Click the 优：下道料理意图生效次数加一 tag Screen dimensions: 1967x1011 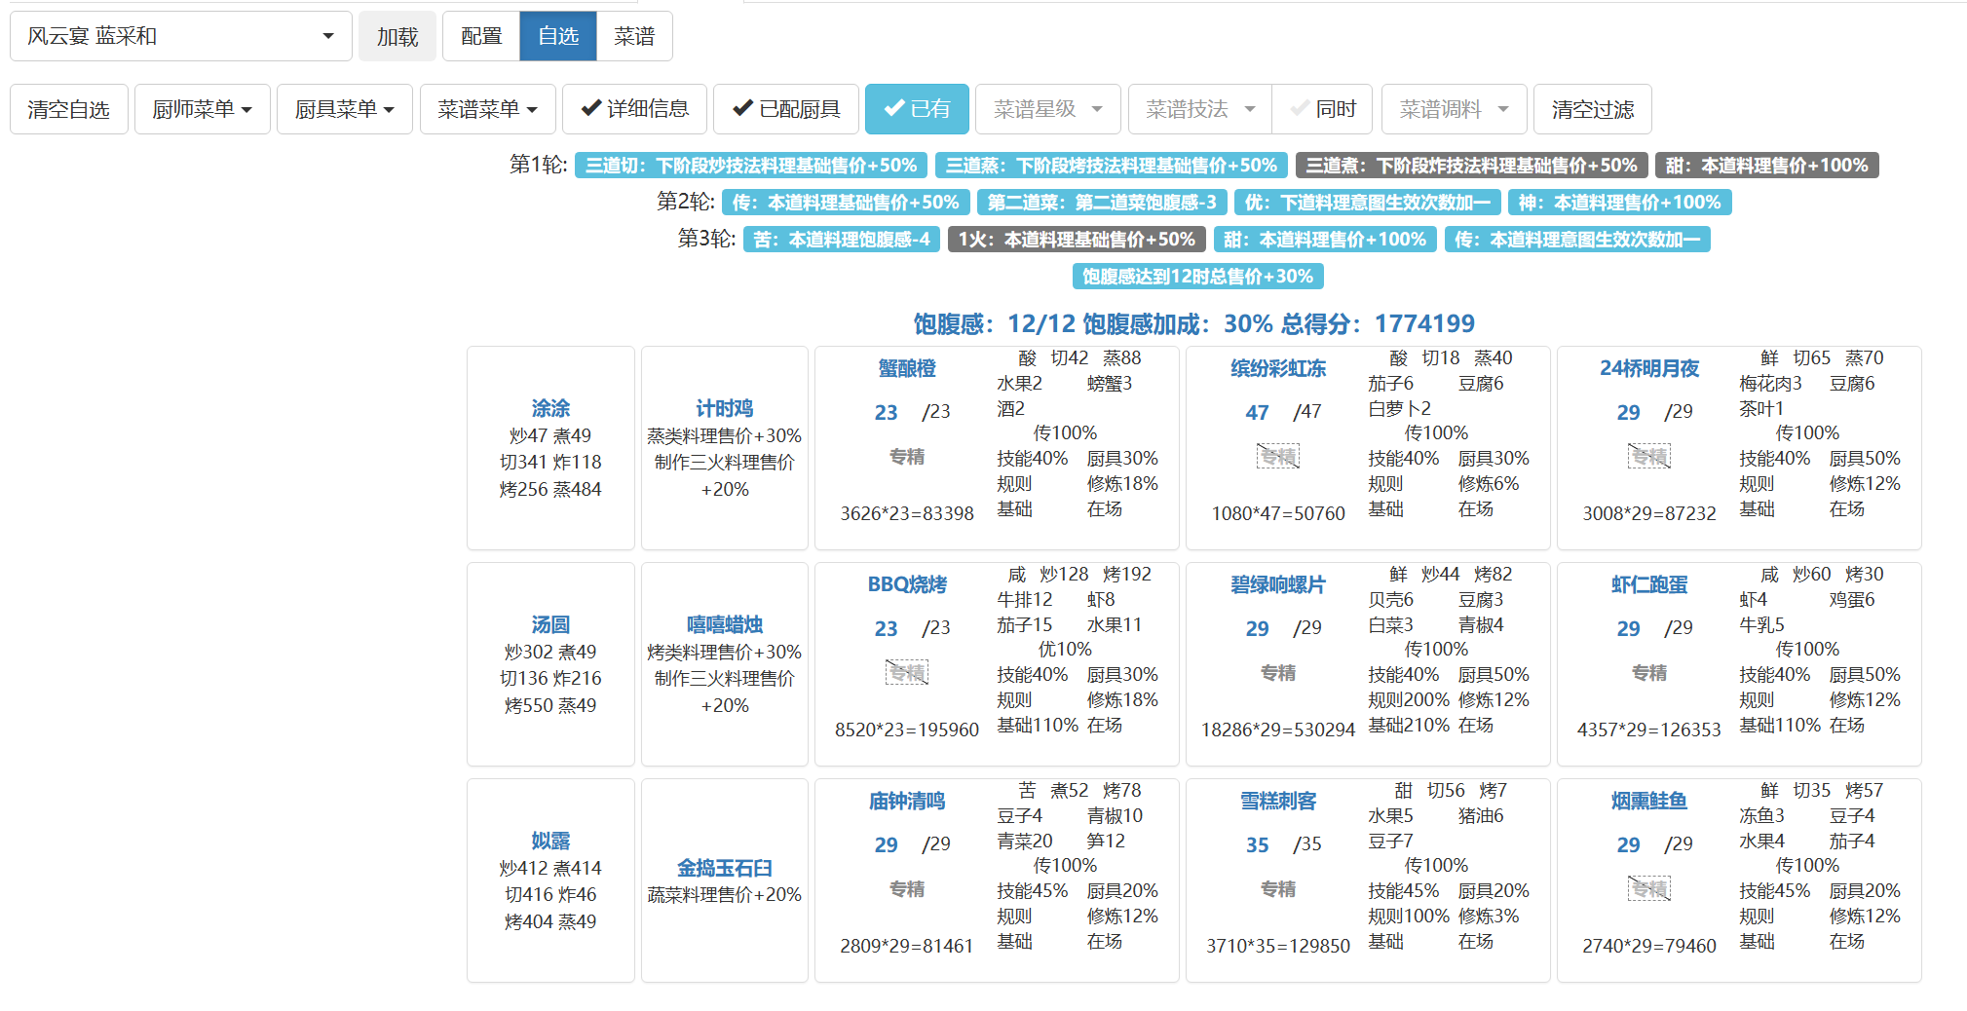(1368, 203)
